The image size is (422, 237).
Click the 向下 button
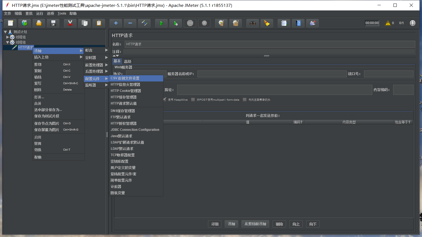click(313, 224)
